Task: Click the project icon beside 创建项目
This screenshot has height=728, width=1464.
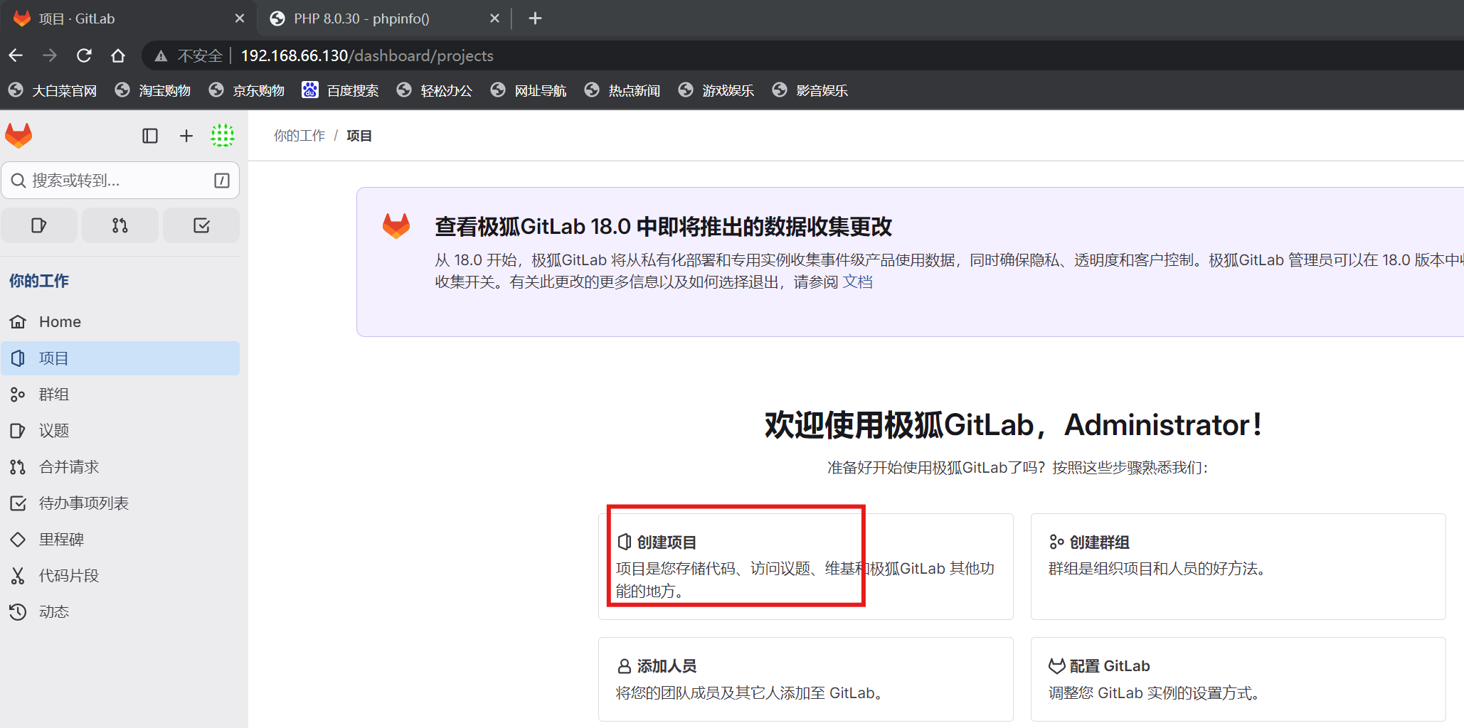Action: pyautogui.click(x=624, y=542)
